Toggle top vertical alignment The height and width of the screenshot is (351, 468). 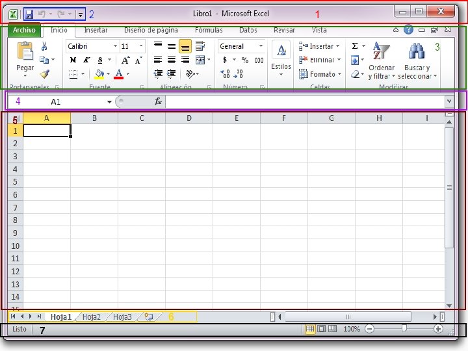coord(158,46)
